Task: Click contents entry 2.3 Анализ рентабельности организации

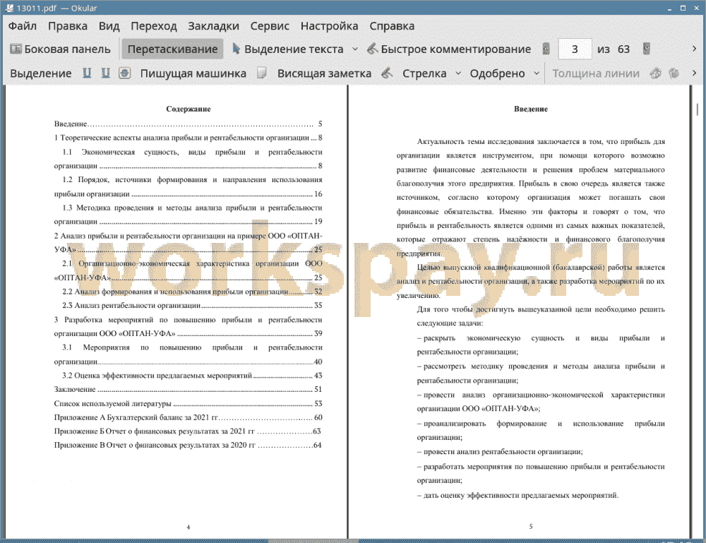Action: [192, 305]
